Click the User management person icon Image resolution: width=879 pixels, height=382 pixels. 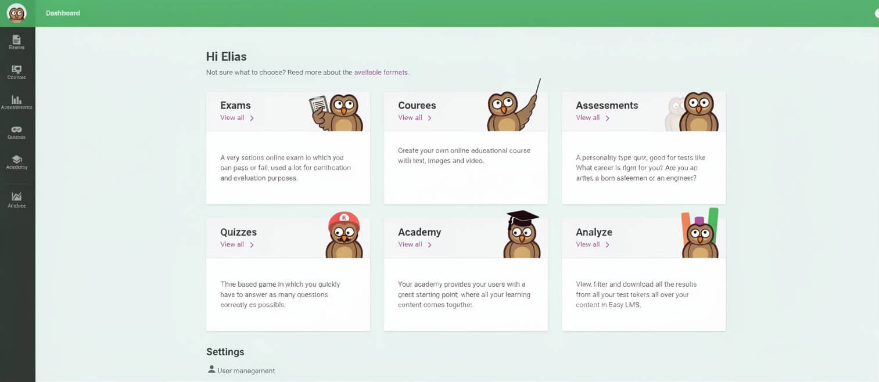(211, 369)
